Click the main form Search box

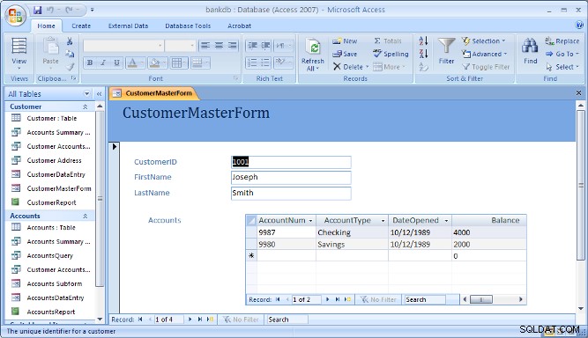coord(287,320)
